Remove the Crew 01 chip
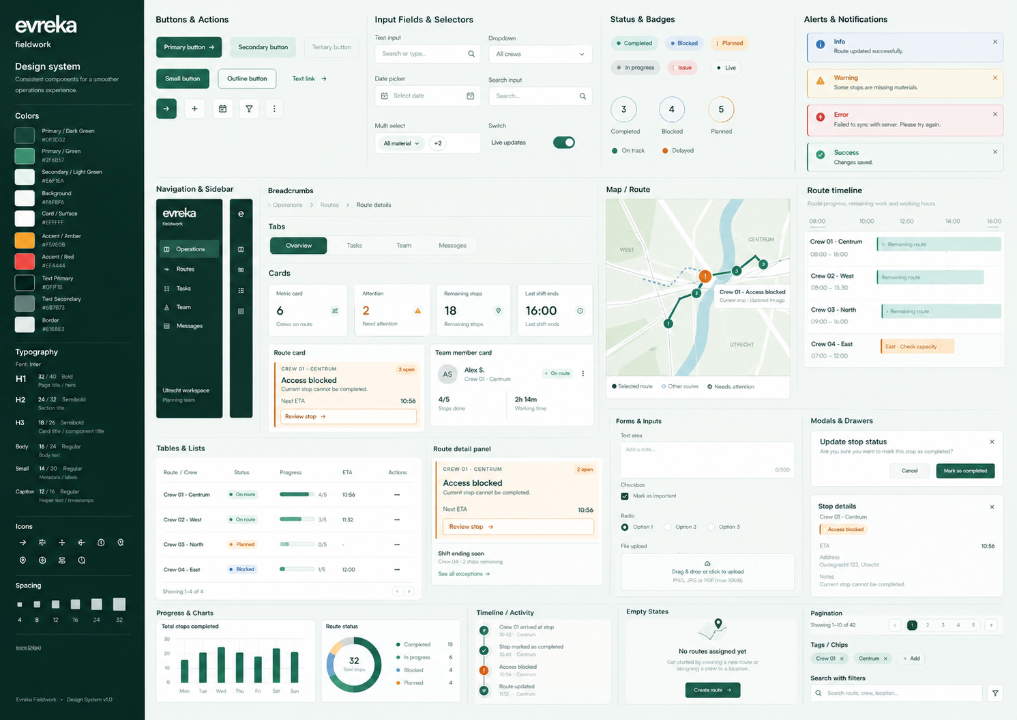1017x720 pixels. click(x=842, y=659)
